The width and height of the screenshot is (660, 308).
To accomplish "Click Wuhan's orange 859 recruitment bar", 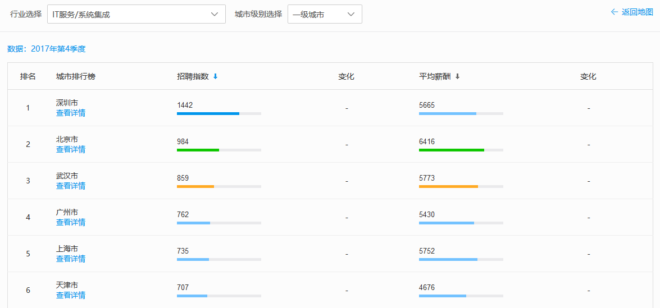I will click(195, 187).
